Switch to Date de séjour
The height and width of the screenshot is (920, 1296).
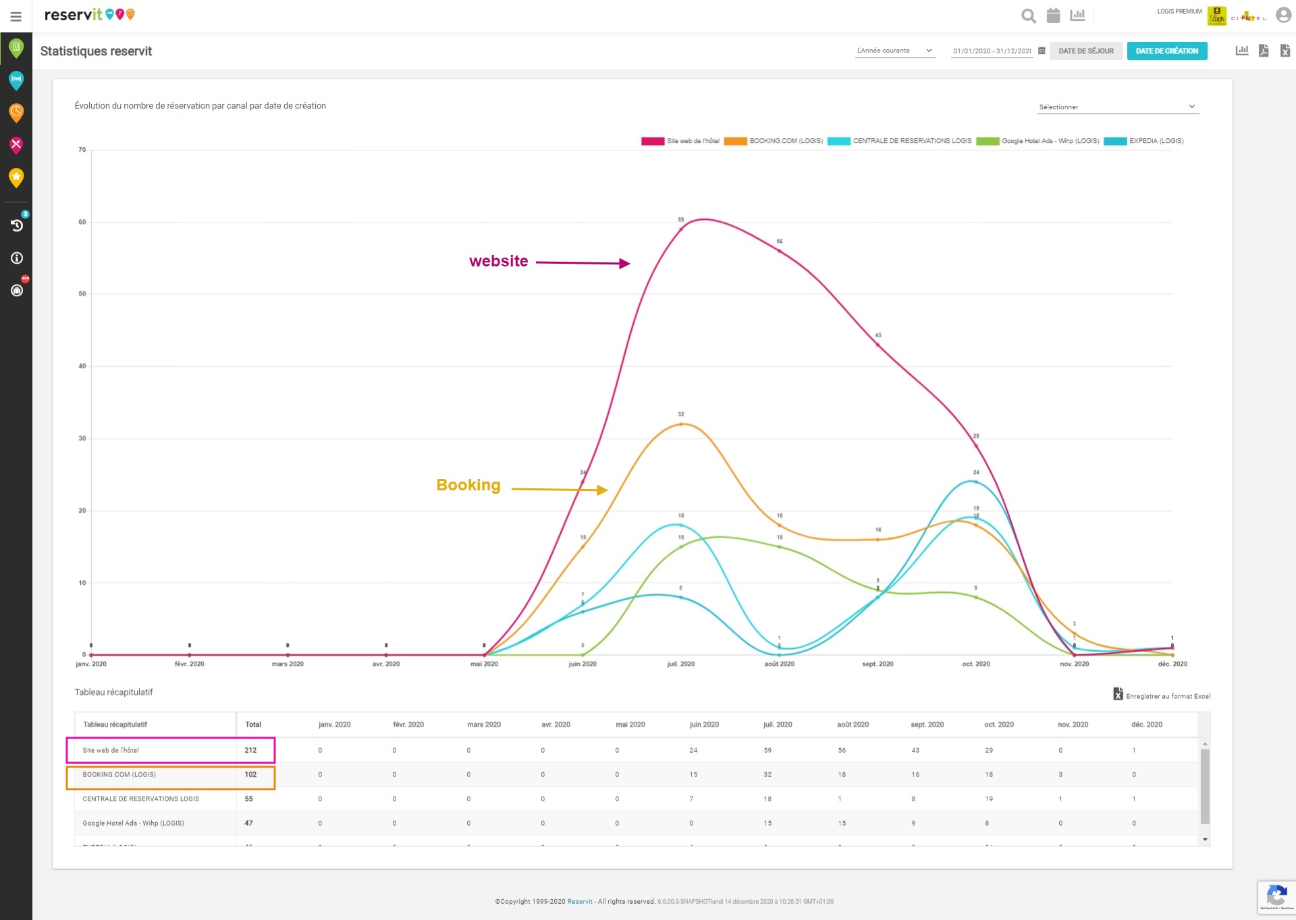coord(1086,51)
